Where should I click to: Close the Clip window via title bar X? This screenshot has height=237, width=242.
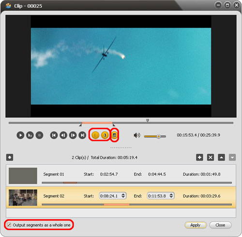point(237,5)
